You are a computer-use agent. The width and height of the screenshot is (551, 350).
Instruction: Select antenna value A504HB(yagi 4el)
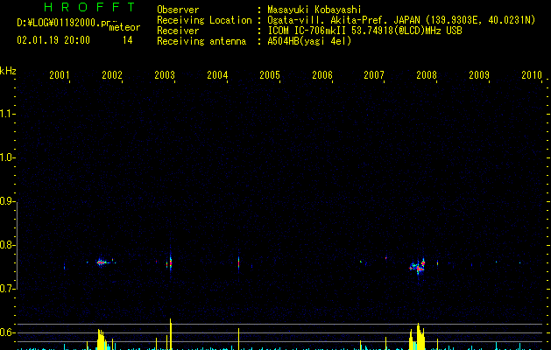tap(309, 41)
